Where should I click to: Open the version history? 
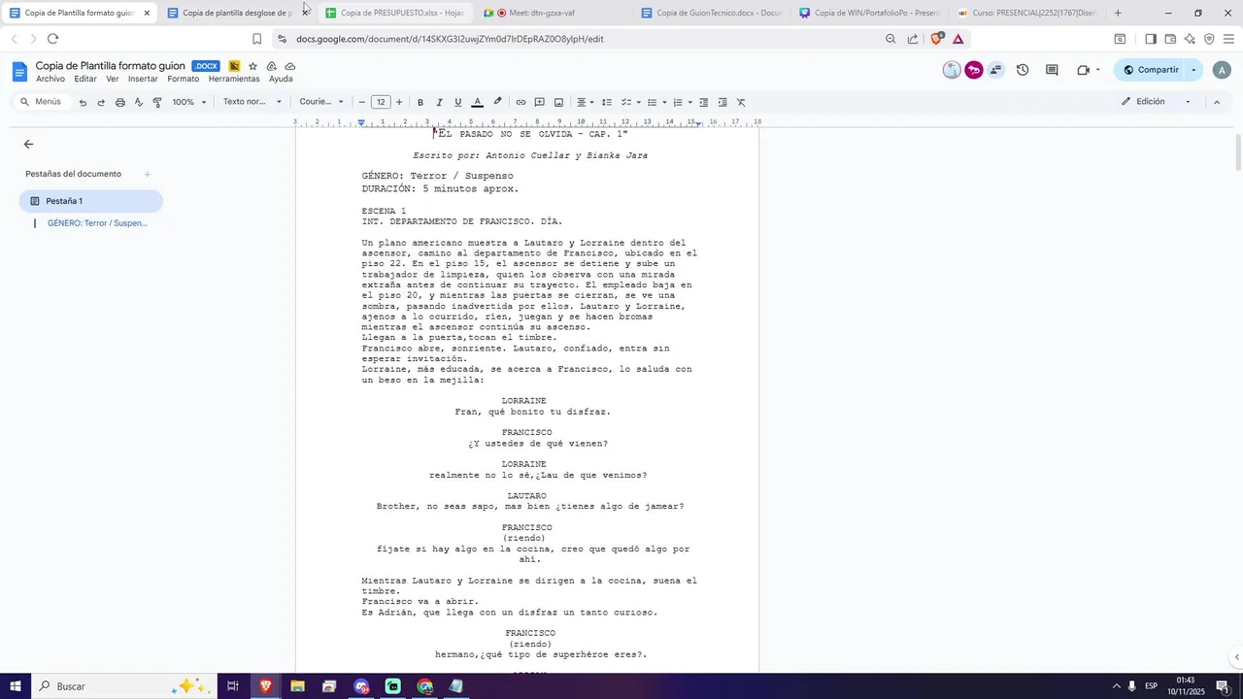pyautogui.click(x=1023, y=70)
